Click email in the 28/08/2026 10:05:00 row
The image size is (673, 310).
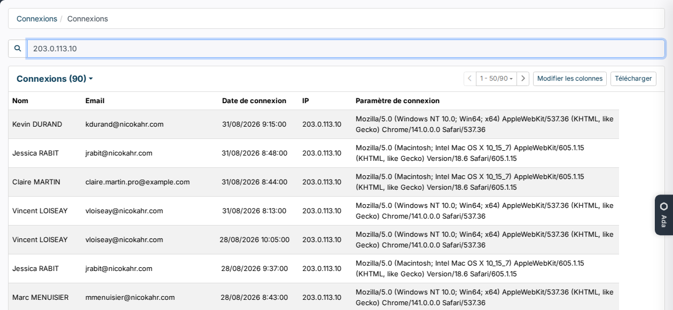124,239
